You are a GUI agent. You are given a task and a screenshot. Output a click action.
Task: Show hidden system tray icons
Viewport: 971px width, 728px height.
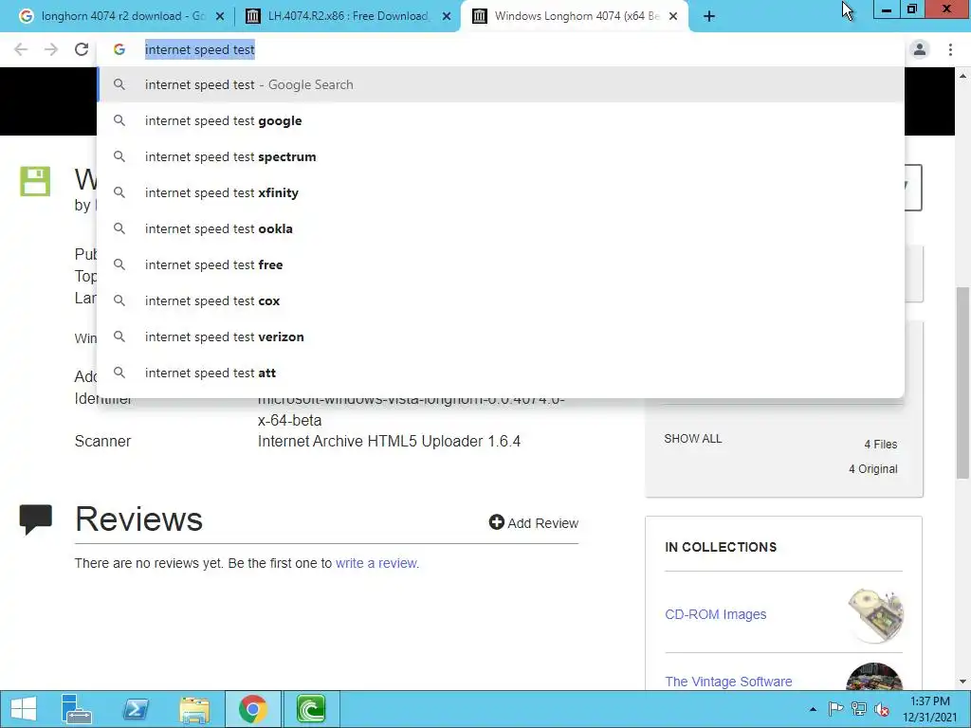coord(813,709)
